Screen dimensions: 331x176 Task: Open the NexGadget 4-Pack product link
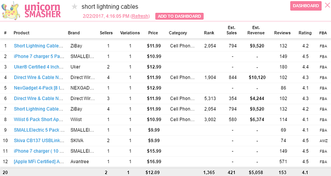[x=39, y=88]
